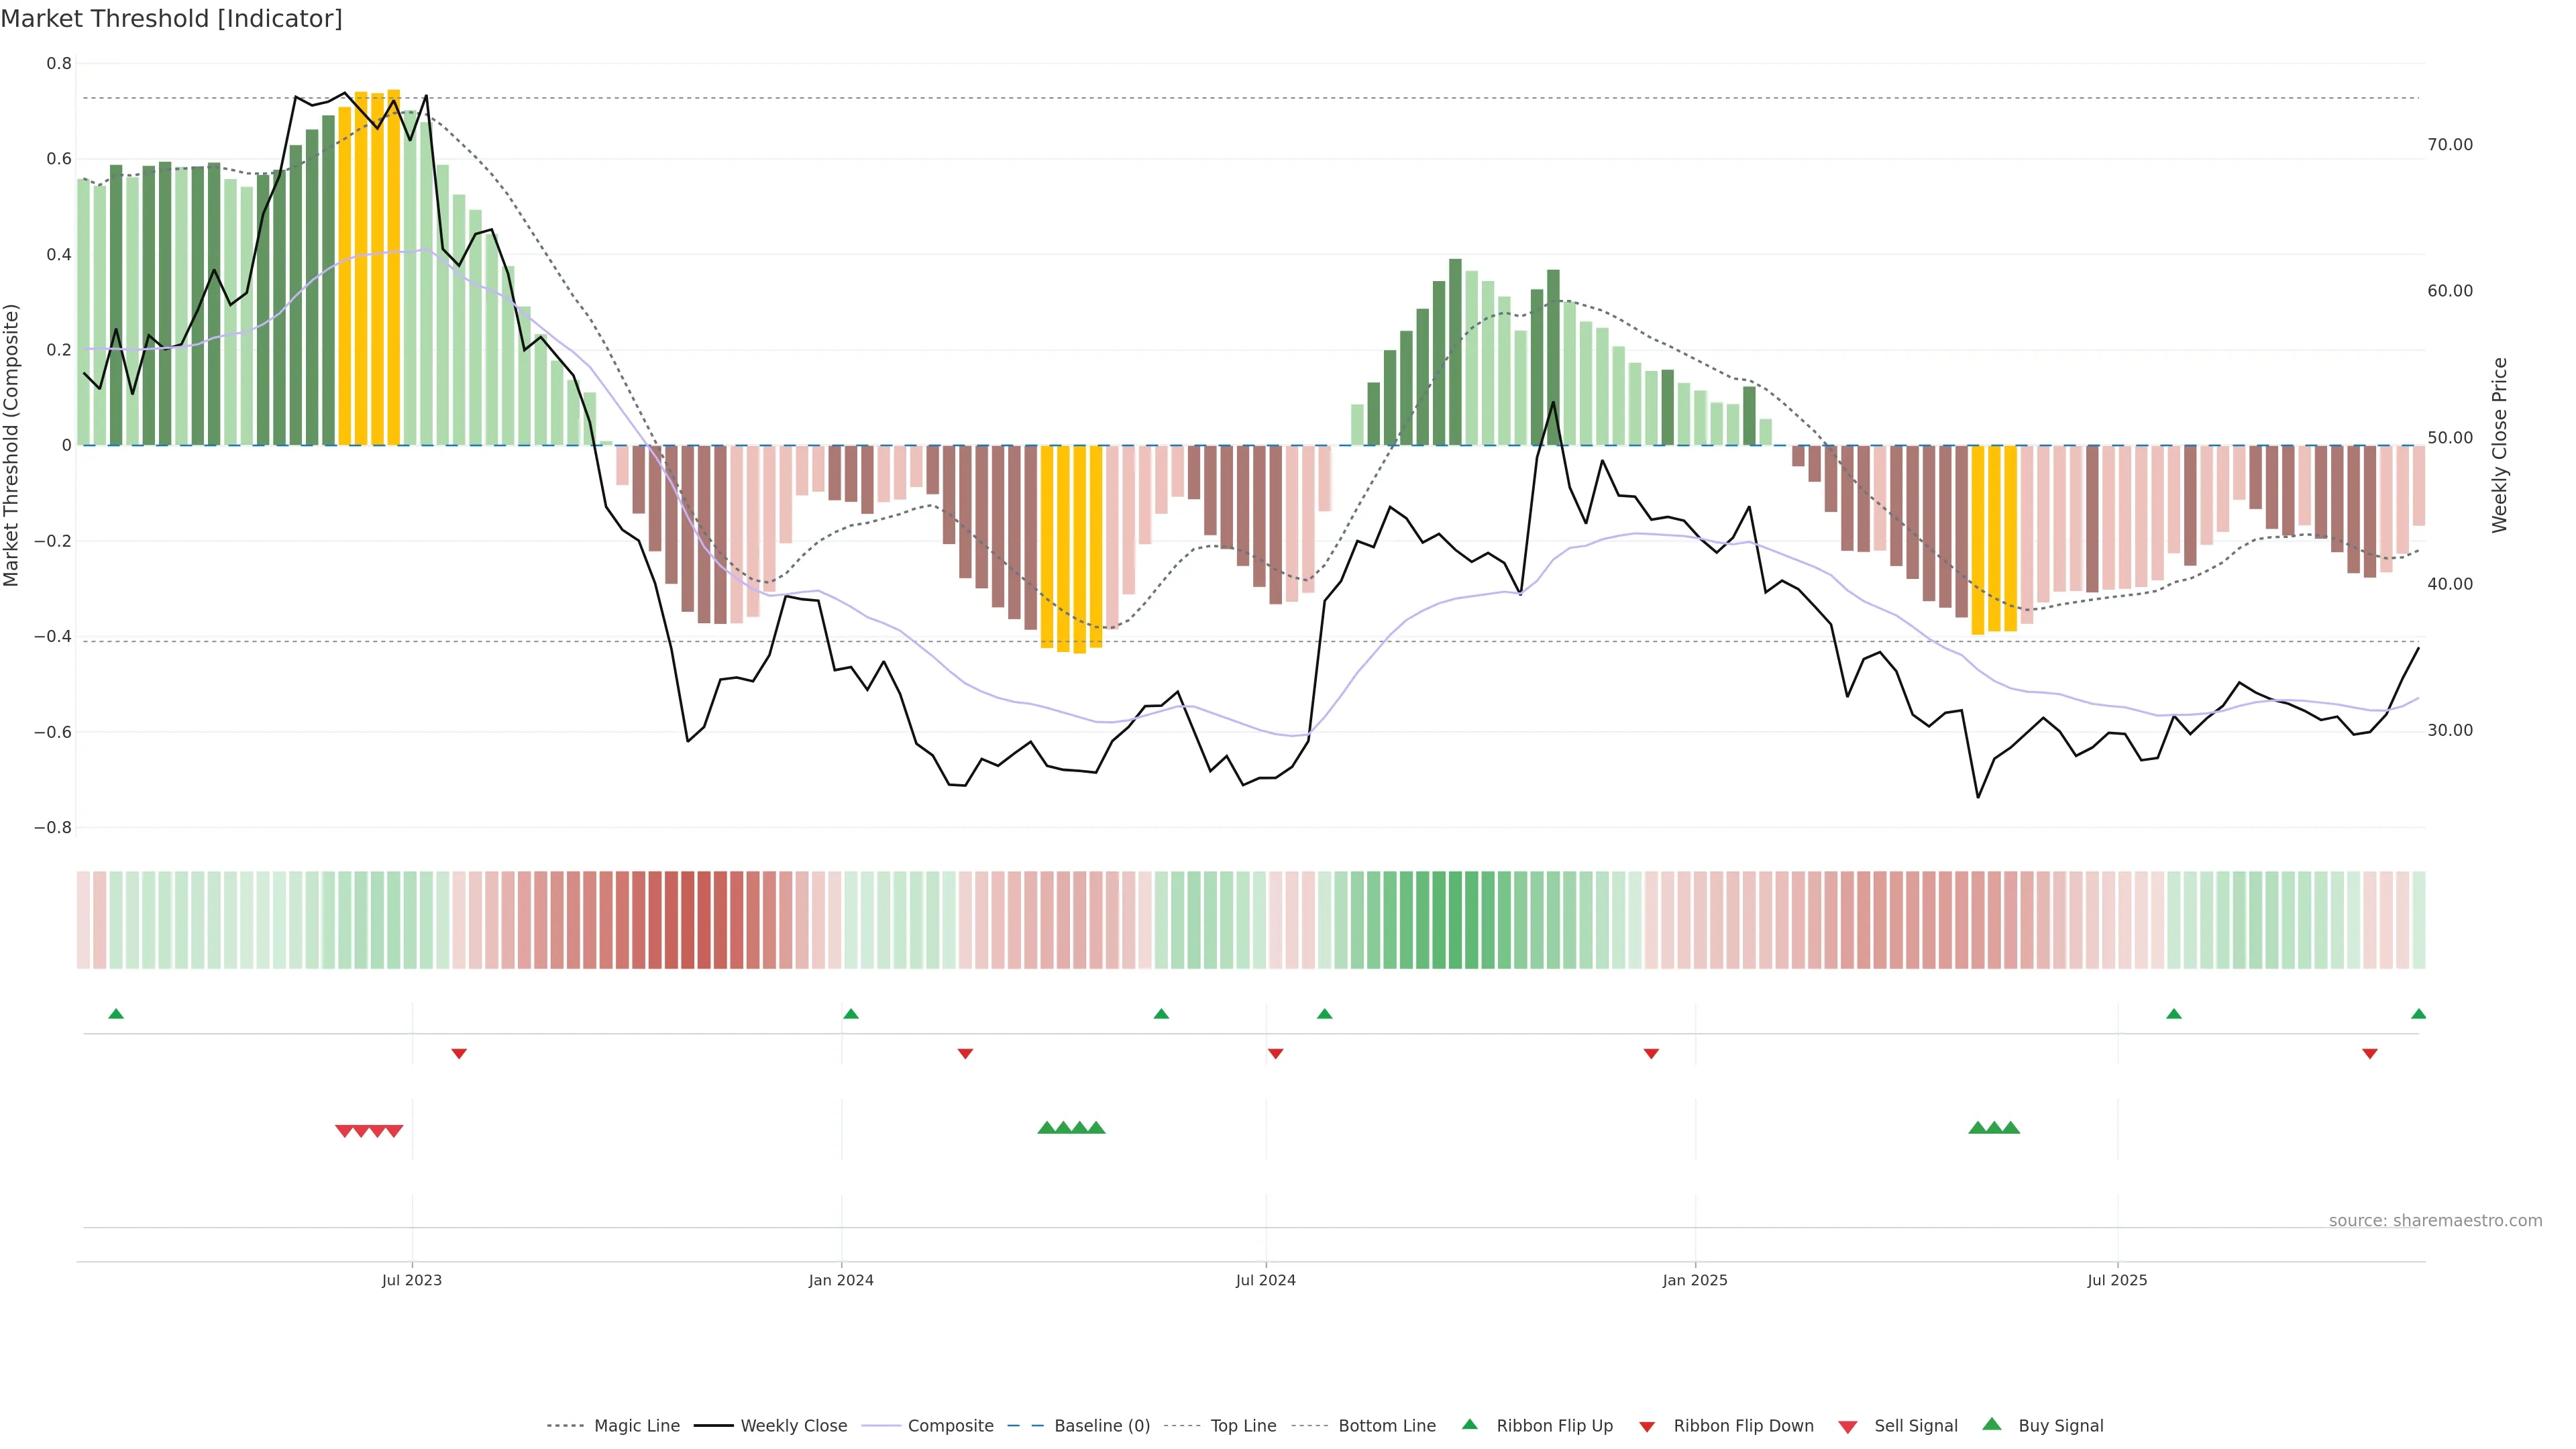Click Ribbon Flip Up legend marker
Image resolution: width=2576 pixels, height=1449 pixels.
coord(1469,1424)
